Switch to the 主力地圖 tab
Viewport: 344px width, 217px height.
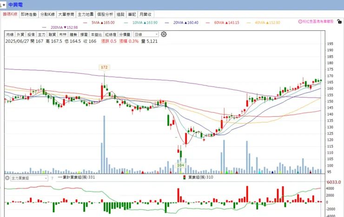pos(86,14)
